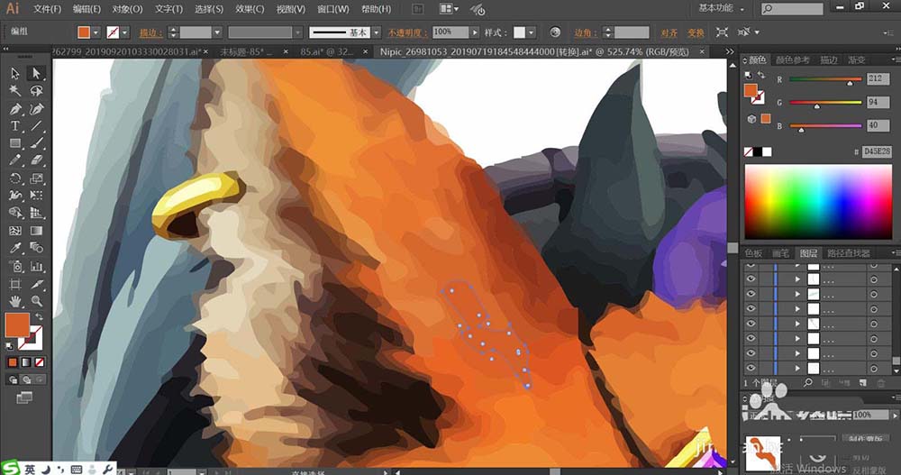Select the Column Graph tool
This screenshot has height=475, width=901.
(x=36, y=266)
